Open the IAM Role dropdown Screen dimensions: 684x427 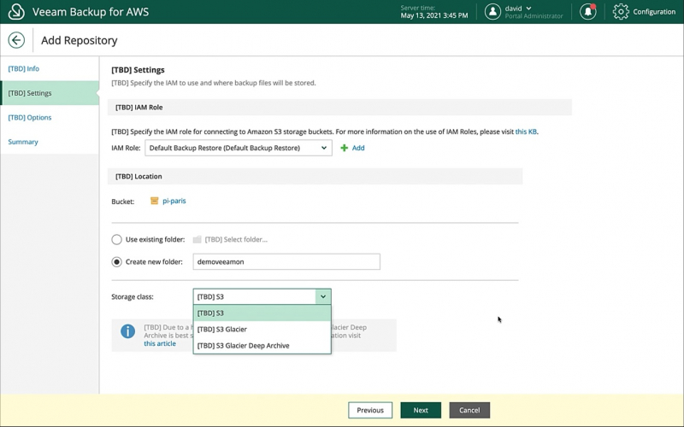(x=239, y=148)
